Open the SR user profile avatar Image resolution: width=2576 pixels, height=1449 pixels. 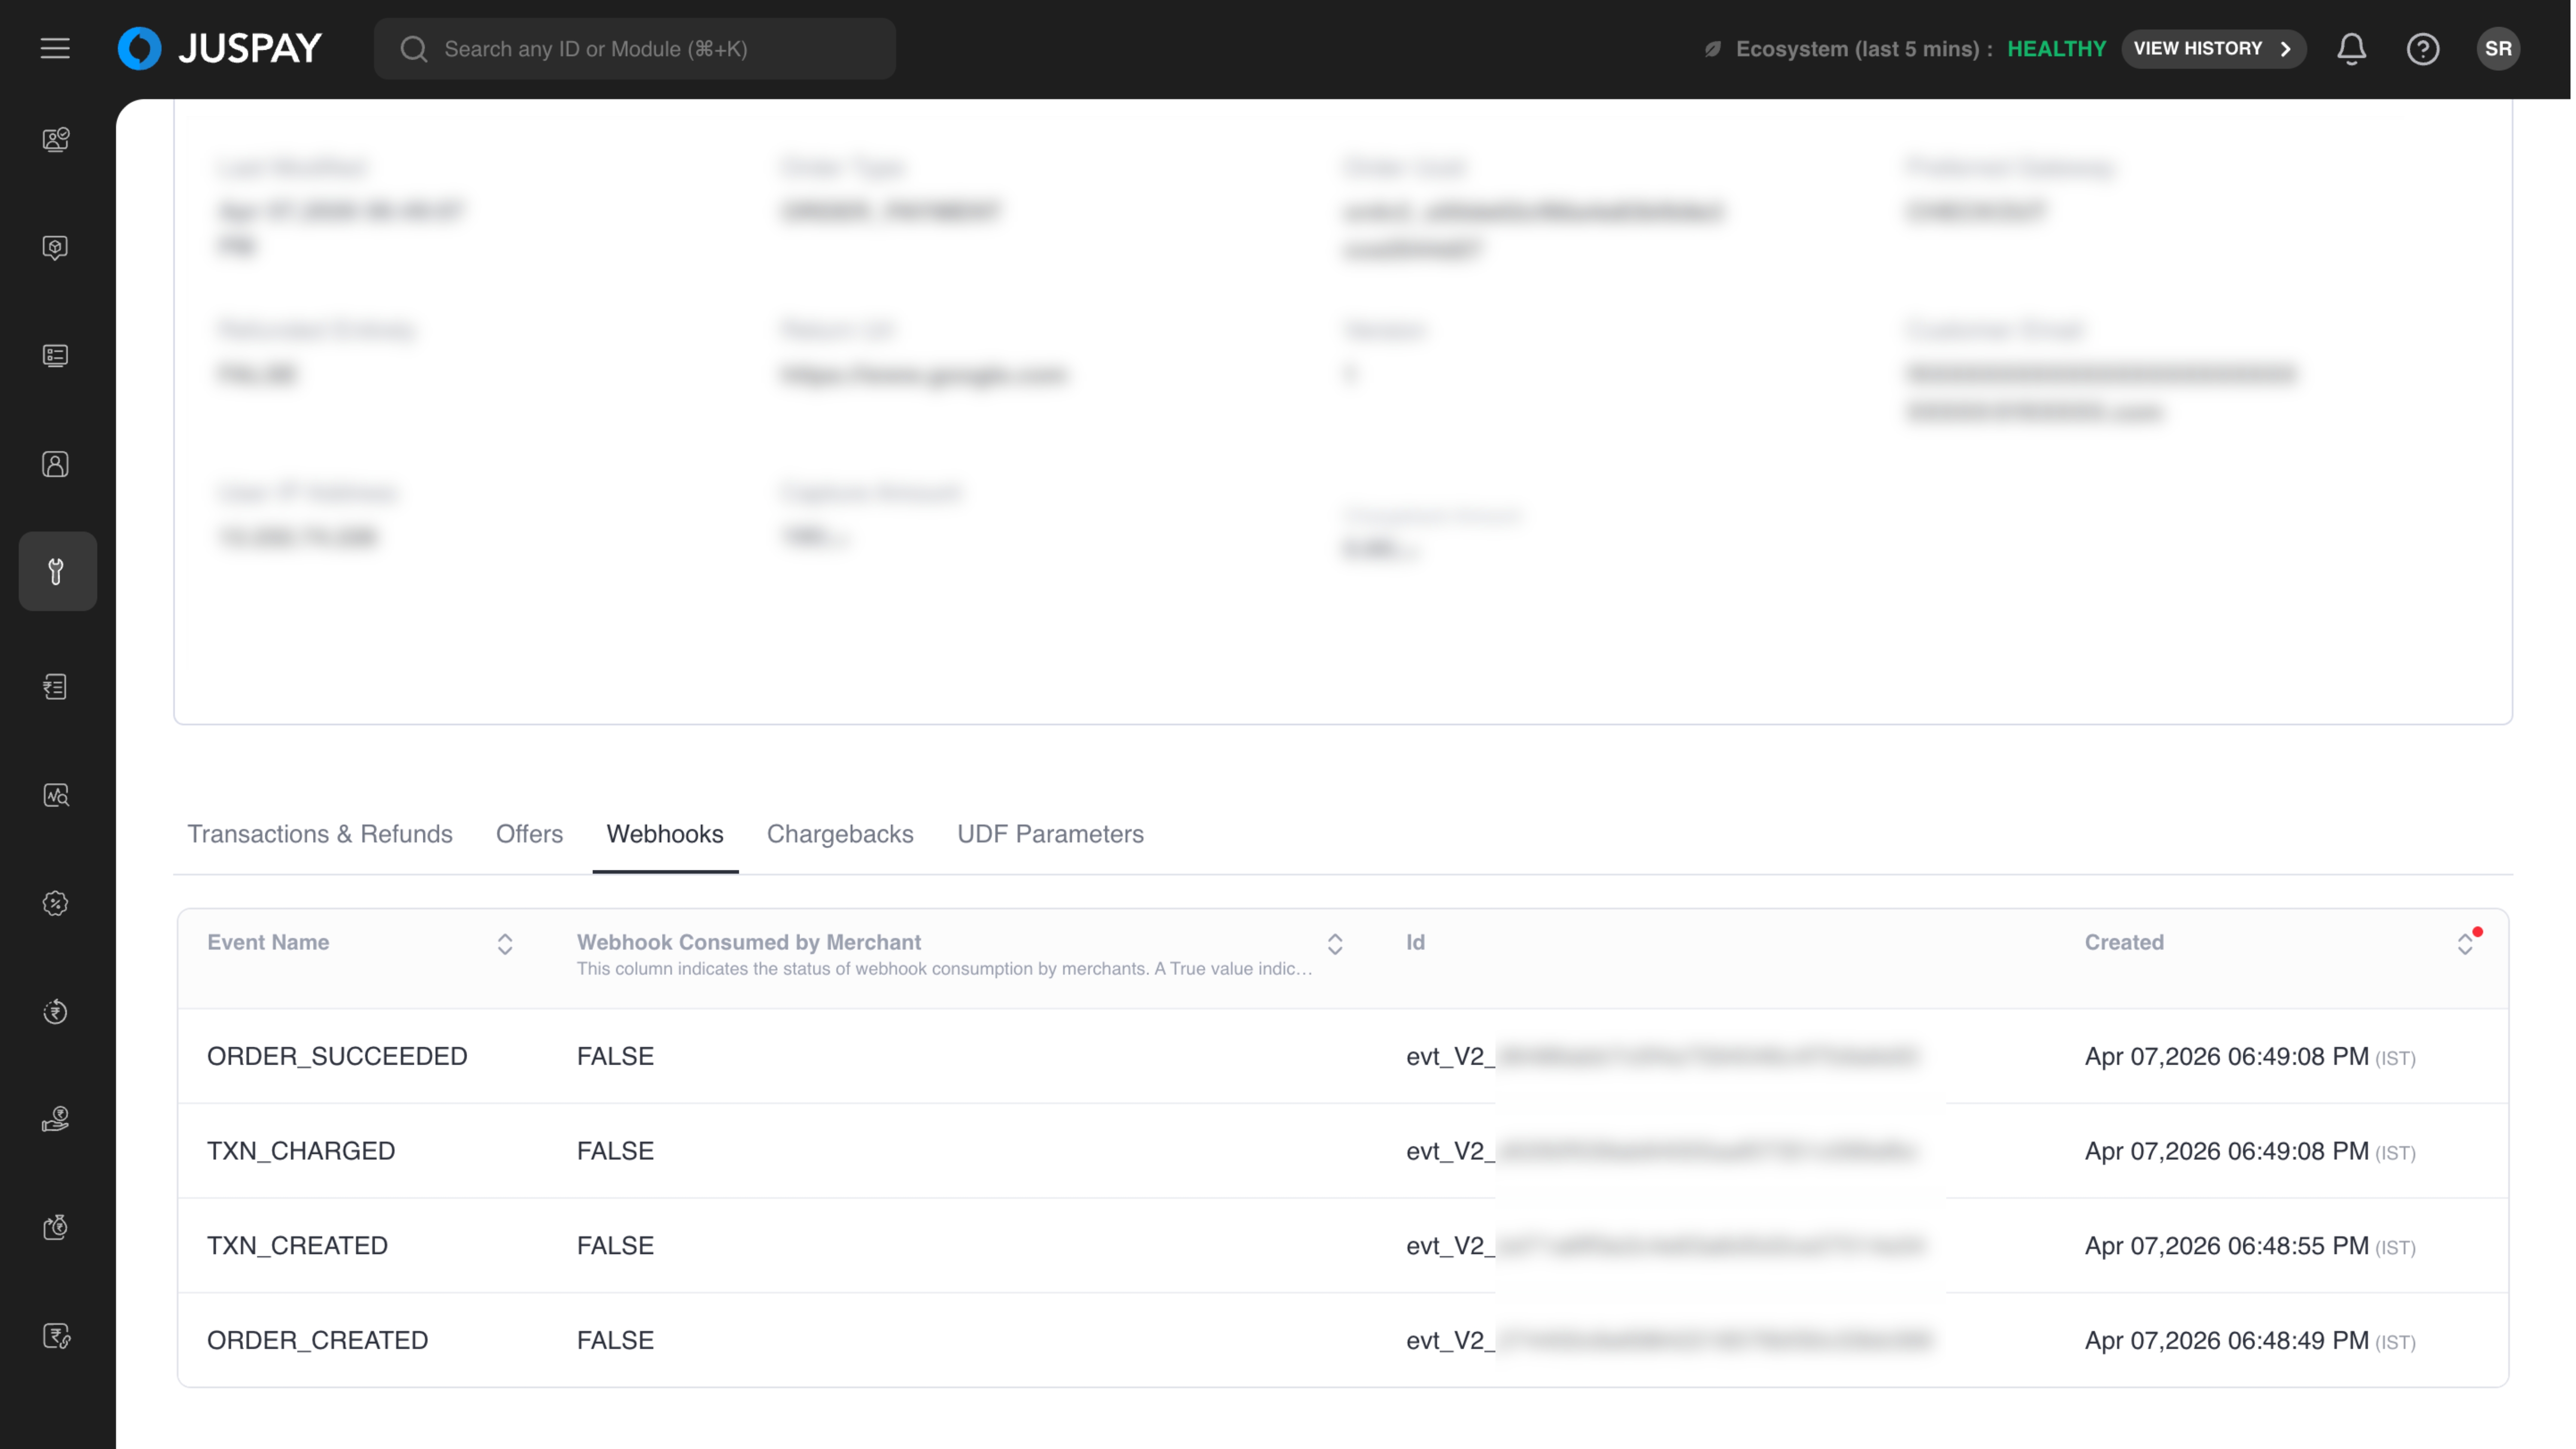pyautogui.click(x=2497, y=48)
